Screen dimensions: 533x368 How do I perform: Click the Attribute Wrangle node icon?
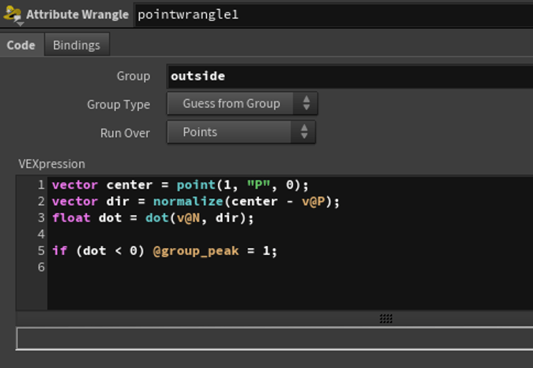click(x=13, y=15)
